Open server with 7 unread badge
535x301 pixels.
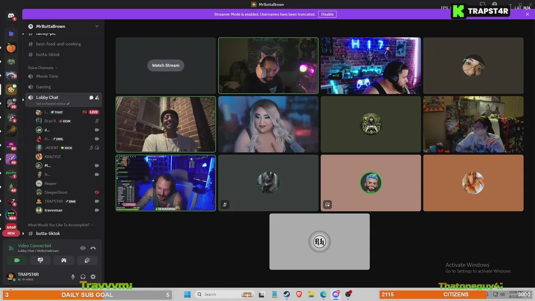(x=11, y=173)
